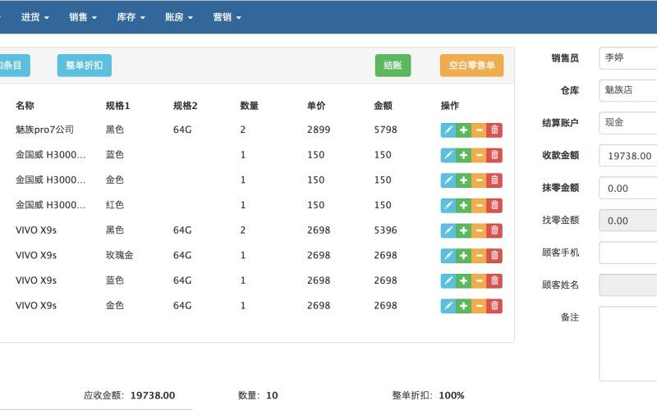657x410 pixels.
Task: Edit the VIVO X9s 玫瑰金 row
Action: 448,256
